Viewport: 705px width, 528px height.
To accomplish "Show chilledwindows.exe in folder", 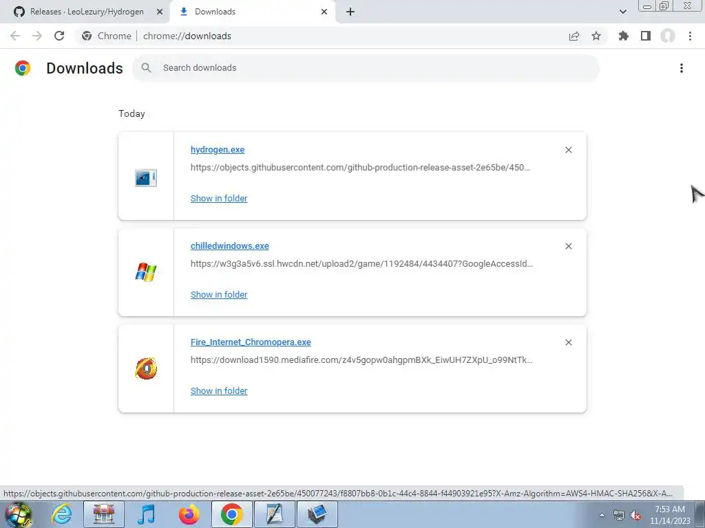I will tap(218, 294).
